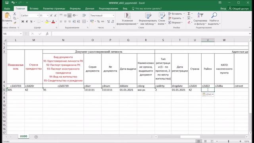The width and height of the screenshot is (254, 143).
Task: Click the decrease decimal icon
Action: [x=113, y=21]
